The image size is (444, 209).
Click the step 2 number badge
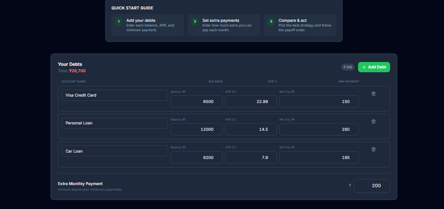click(x=195, y=21)
